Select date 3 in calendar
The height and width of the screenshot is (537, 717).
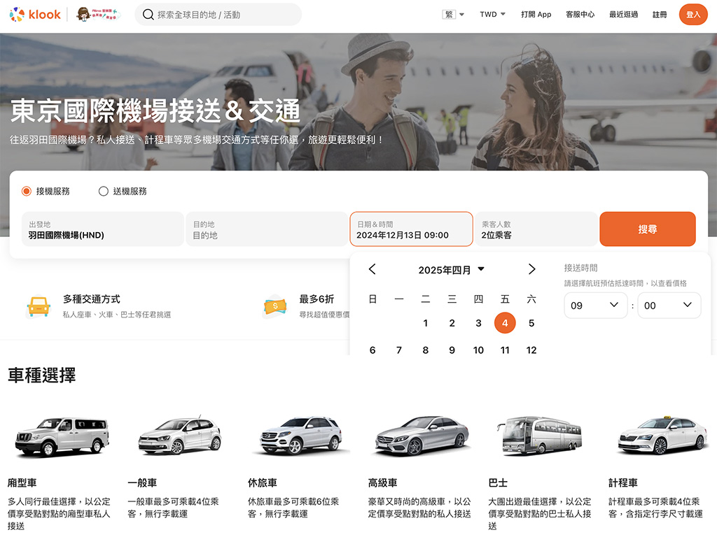(x=478, y=323)
